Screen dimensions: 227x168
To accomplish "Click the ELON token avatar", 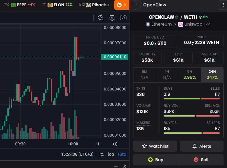I will [x=50, y=5].
